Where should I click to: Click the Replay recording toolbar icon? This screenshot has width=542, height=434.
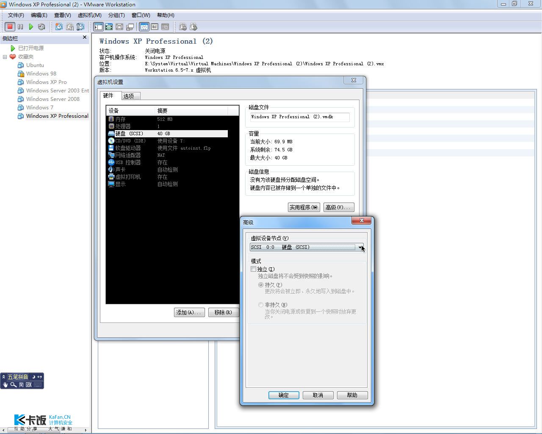coord(194,27)
